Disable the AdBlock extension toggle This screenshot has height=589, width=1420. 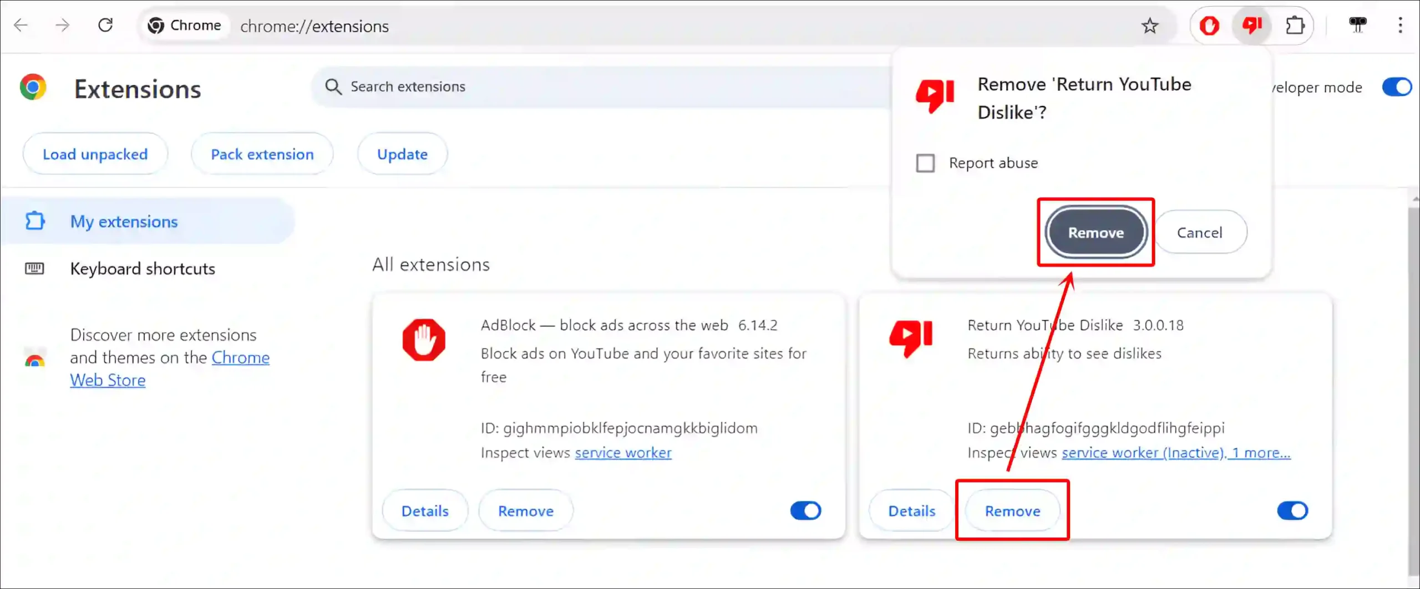click(x=805, y=510)
